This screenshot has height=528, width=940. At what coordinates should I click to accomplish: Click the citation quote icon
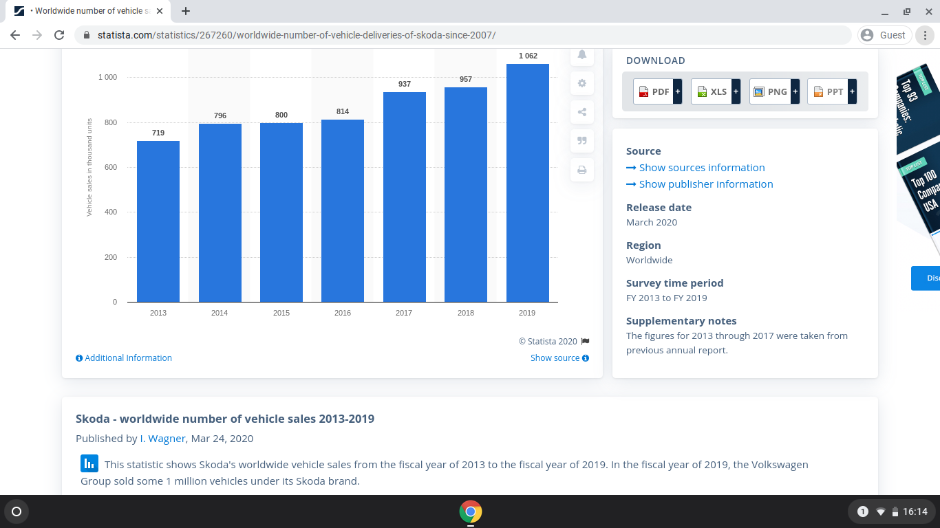(582, 141)
